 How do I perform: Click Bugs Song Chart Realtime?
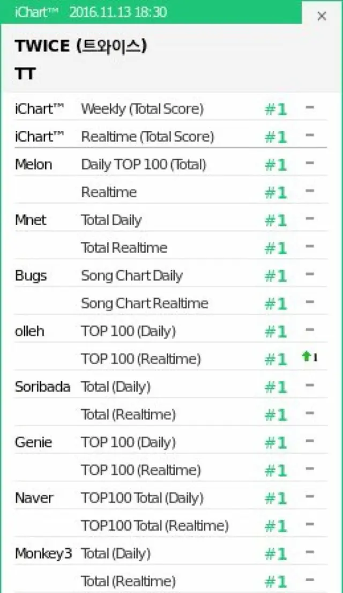tap(145, 303)
